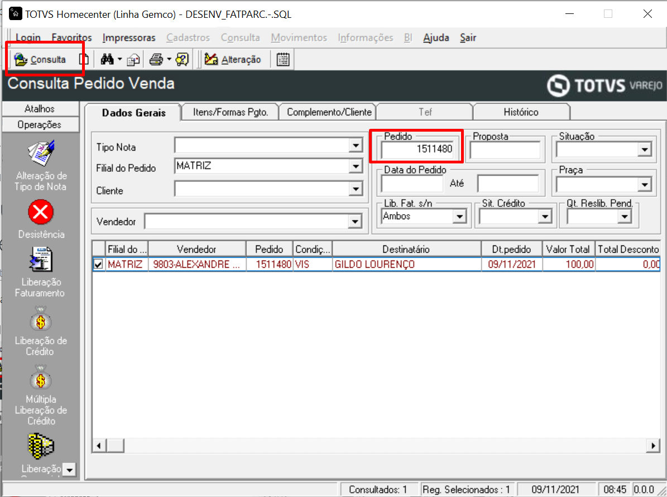Open Múltipla Liberação de Crédito icon

[x=41, y=378]
